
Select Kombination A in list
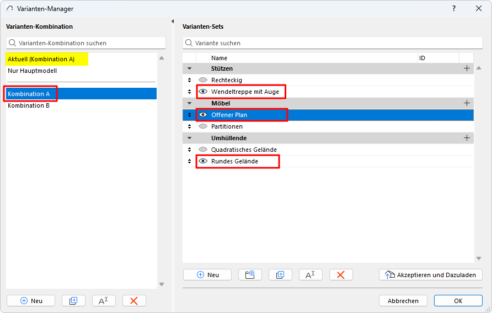point(81,93)
